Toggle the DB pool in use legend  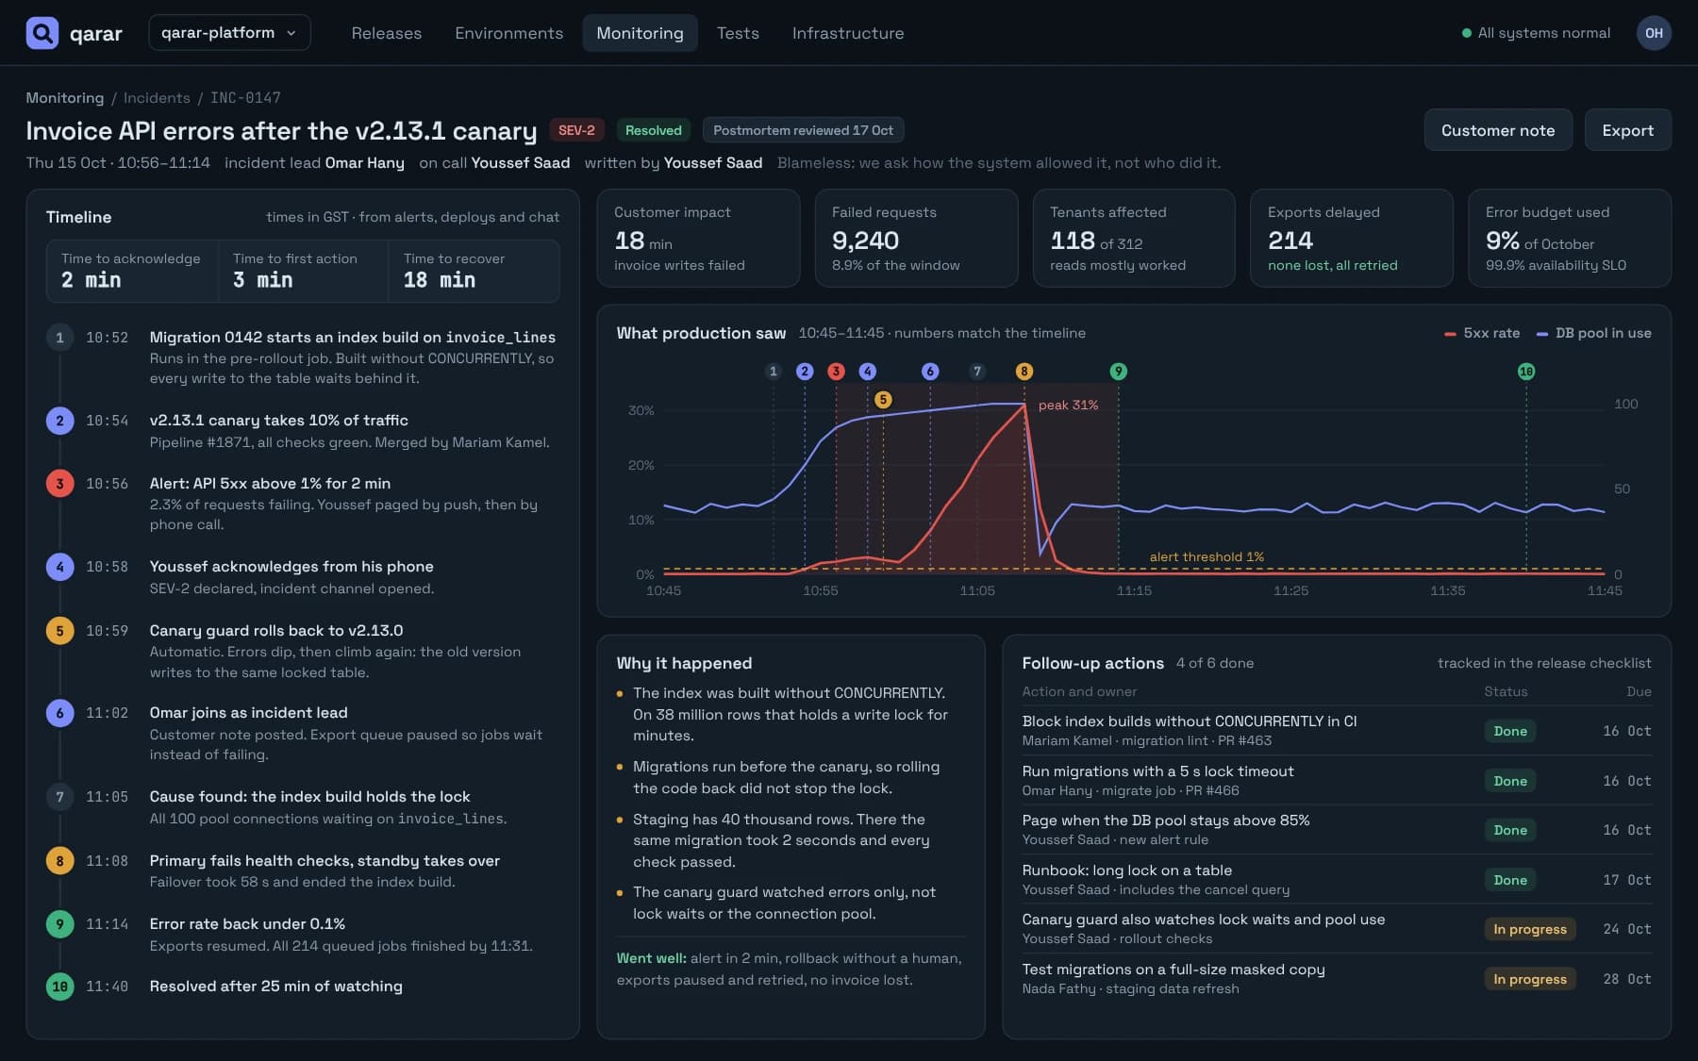point(1593,333)
